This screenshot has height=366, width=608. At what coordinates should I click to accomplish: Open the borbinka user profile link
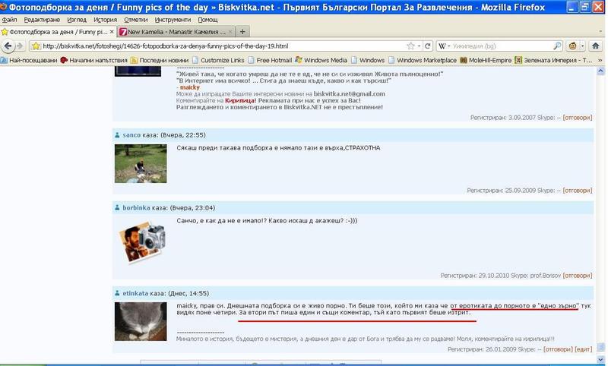(136, 208)
